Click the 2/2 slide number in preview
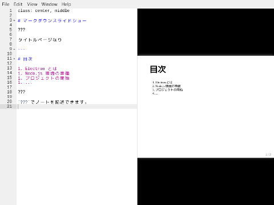This screenshot has height=205, width=274. click(x=268, y=154)
